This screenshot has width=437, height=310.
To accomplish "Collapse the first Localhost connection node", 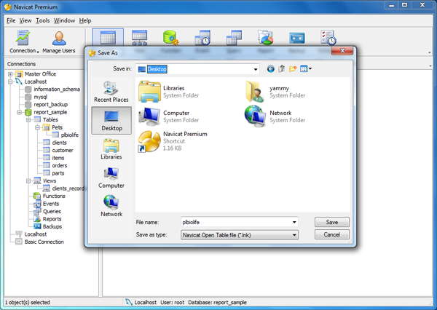I will (x=10, y=82).
